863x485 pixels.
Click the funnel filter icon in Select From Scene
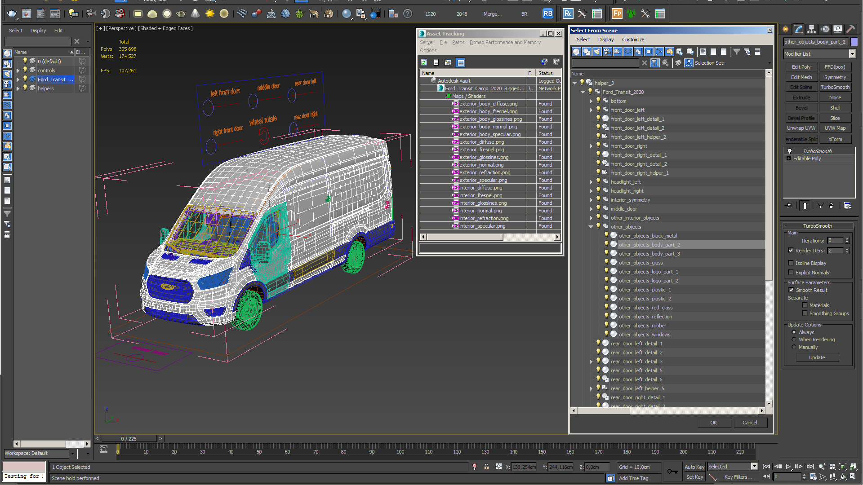coord(737,52)
